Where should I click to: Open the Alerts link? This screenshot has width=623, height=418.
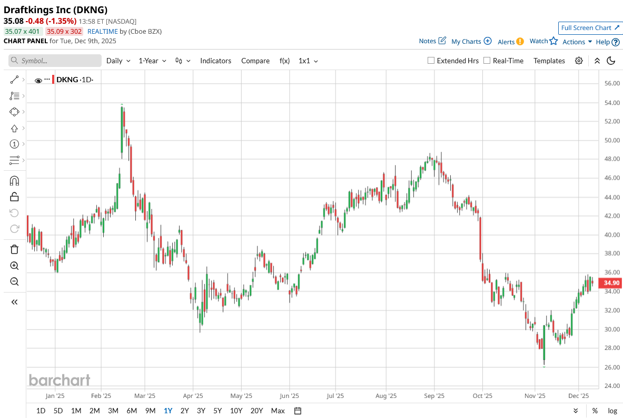pos(510,42)
